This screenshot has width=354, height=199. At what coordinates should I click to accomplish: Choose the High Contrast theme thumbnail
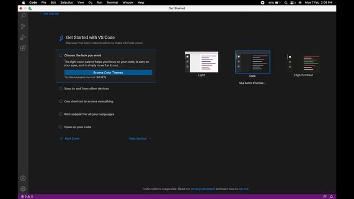(x=304, y=62)
